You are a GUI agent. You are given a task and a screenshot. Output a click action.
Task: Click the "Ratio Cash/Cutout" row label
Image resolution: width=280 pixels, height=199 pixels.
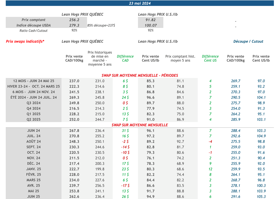coord(34,31)
